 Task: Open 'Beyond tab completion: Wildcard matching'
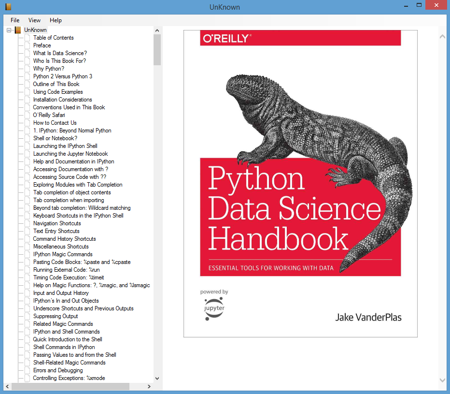click(x=82, y=208)
